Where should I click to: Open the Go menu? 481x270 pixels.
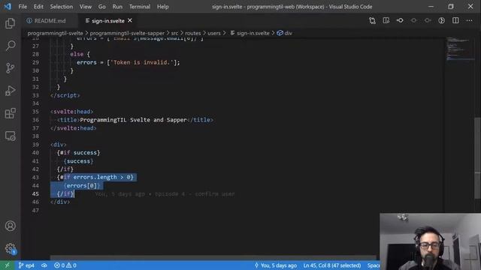[x=102, y=7]
